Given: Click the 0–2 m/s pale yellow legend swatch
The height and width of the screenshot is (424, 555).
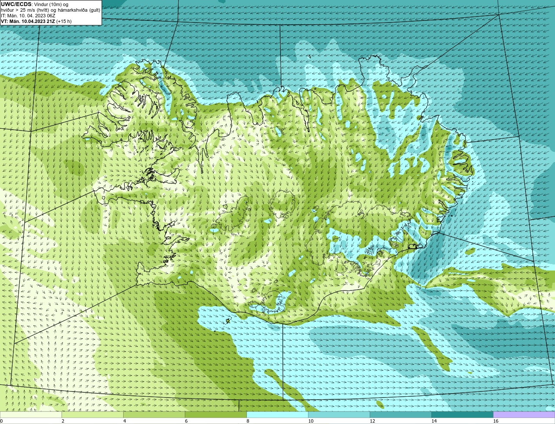Looking at the screenshot, I should pyautogui.click(x=31, y=415).
